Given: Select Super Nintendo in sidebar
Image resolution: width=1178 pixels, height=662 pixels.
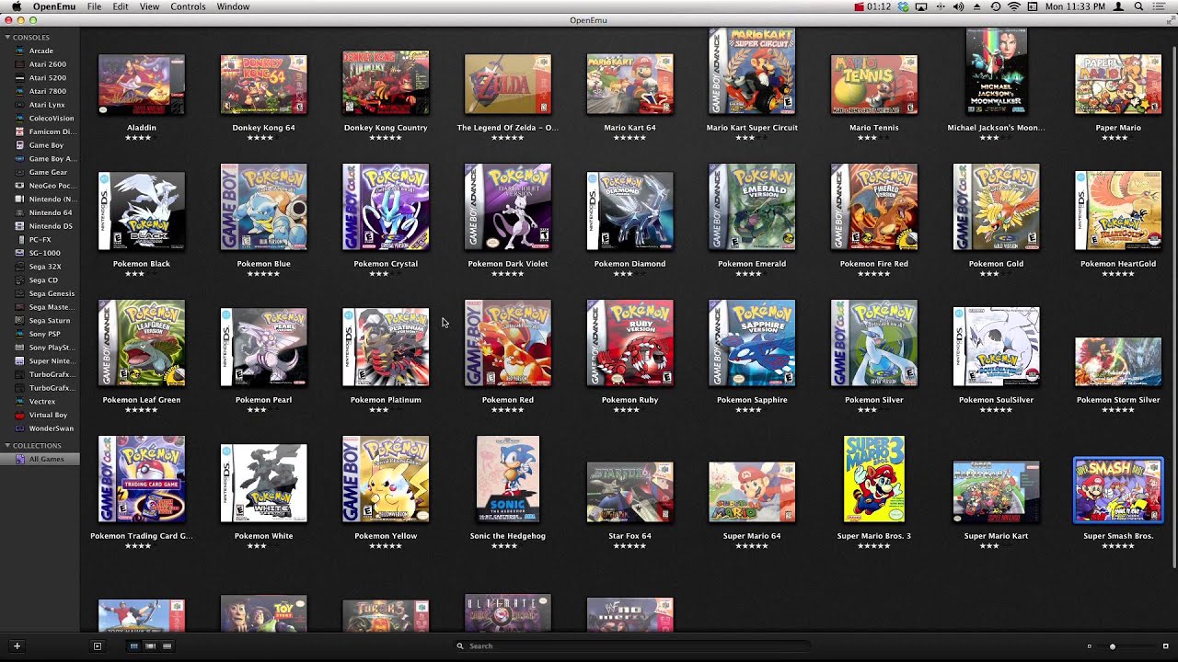Looking at the screenshot, I should [40, 361].
